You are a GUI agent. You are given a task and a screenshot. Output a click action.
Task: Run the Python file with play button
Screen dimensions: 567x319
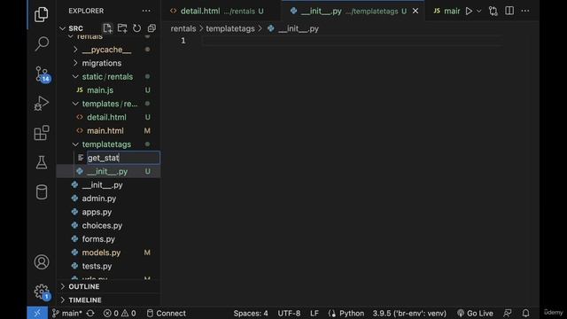point(469,12)
